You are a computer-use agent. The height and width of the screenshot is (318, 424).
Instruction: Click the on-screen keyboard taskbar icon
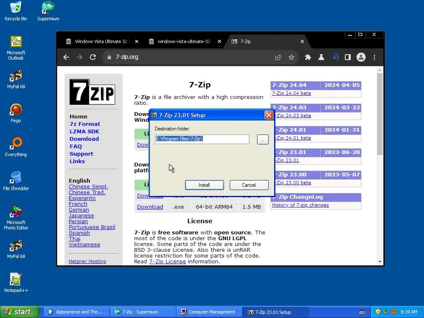coord(362,312)
